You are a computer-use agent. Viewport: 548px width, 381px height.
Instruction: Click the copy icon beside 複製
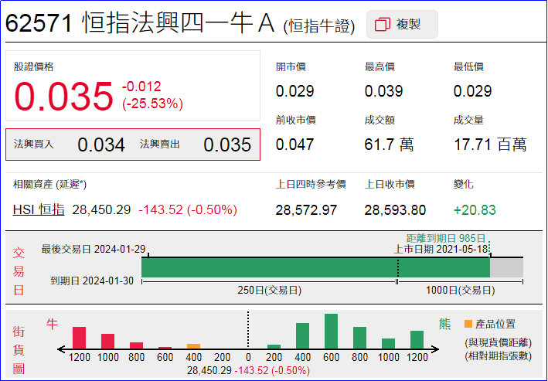coord(383,25)
